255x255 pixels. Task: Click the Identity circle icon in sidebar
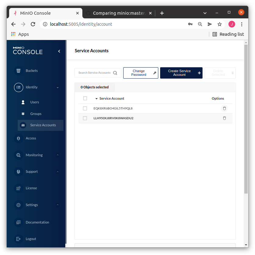pos(18,87)
